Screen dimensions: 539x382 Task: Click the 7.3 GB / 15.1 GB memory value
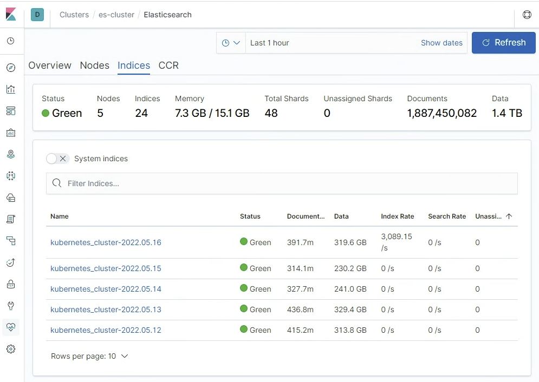(212, 113)
